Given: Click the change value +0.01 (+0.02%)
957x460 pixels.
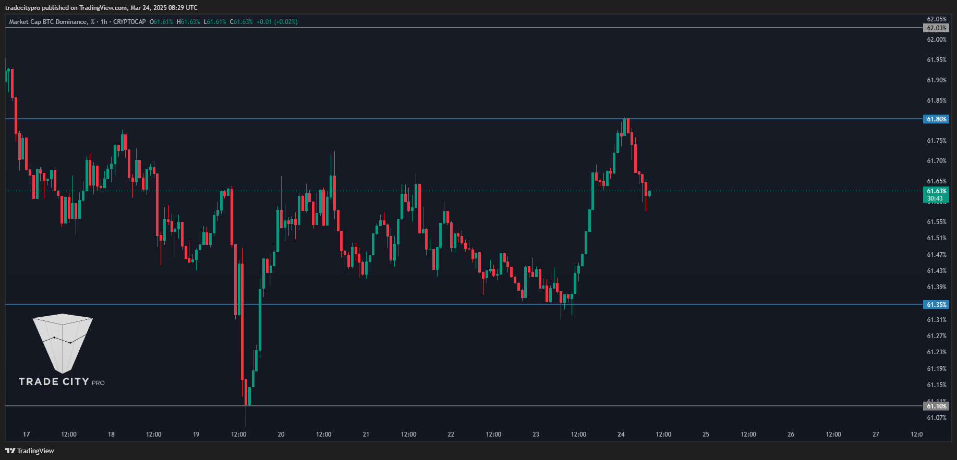Looking at the screenshot, I should 277,22.
